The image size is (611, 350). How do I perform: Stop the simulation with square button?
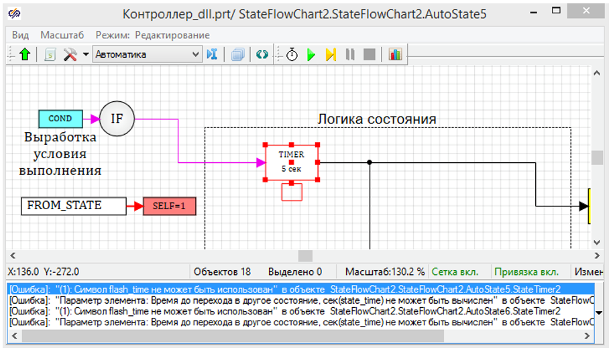370,54
